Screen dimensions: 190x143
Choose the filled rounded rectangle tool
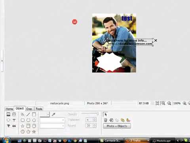coord(34,126)
